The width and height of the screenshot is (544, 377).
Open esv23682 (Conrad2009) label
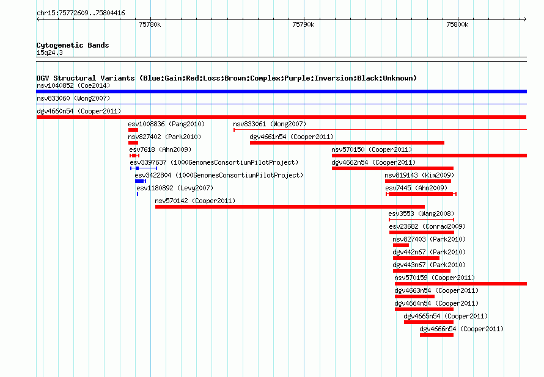click(x=427, y=226)
